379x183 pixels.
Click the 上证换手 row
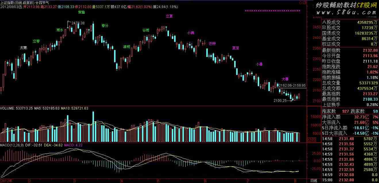click(x=350, y=105)
